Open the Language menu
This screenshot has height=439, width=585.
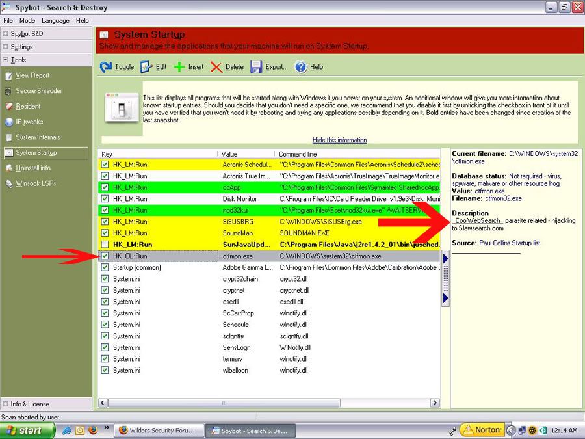point(55,21)
